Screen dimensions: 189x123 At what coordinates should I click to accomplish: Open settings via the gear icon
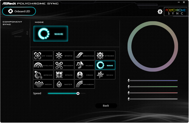pos(160,12)
